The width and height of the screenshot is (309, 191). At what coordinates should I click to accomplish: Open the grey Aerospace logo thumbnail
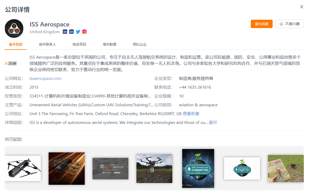(110, 168)
